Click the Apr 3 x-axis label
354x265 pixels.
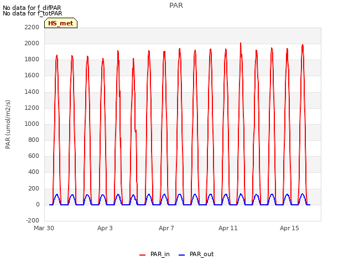point(105,228)
